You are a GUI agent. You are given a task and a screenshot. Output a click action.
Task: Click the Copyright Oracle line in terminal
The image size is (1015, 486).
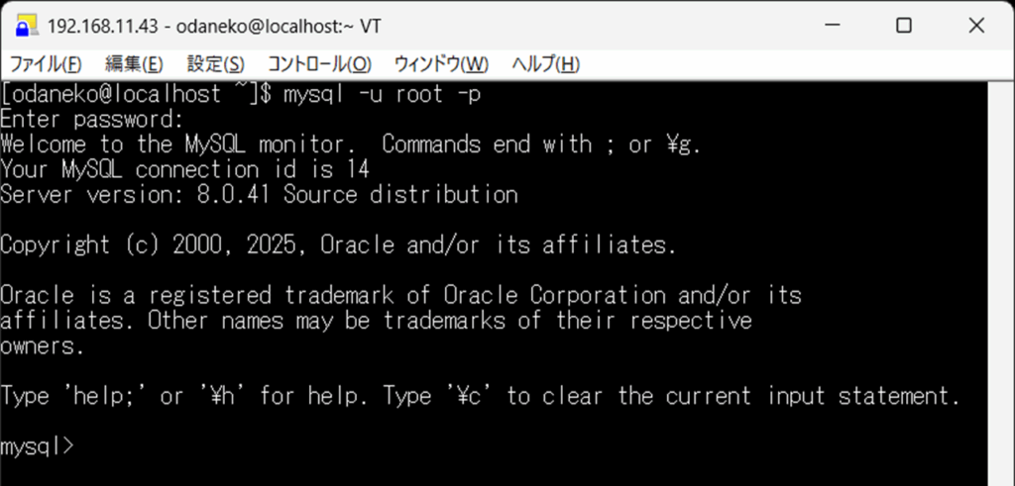pyautogui.click(x=338, y=244)
